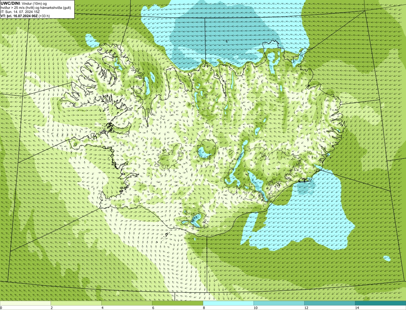Click the "6" legend scale label
Image resolution: width=406 pixels, height=310 pixels.
tap(153, 308)
